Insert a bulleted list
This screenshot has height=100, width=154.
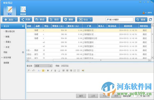tap(78, 71)
